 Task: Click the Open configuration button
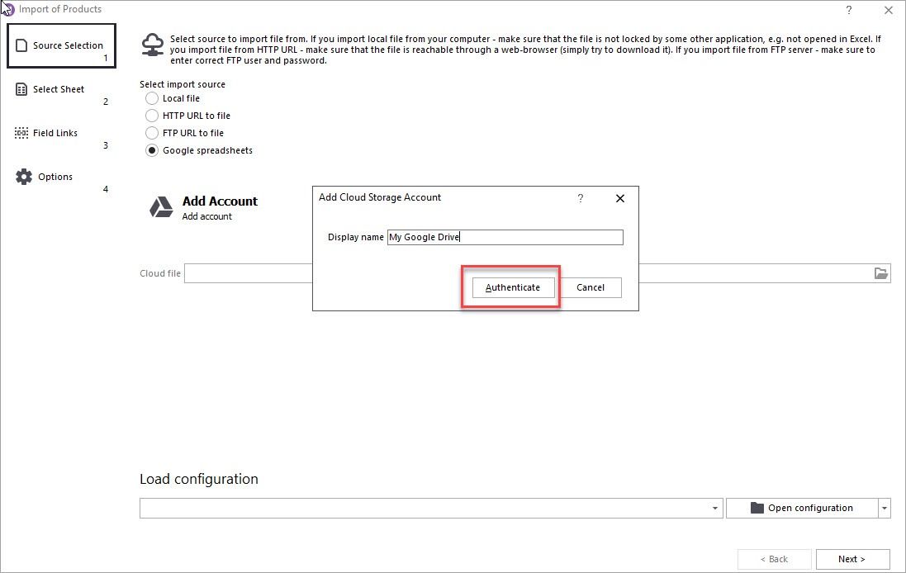click(x=801, y=509)
